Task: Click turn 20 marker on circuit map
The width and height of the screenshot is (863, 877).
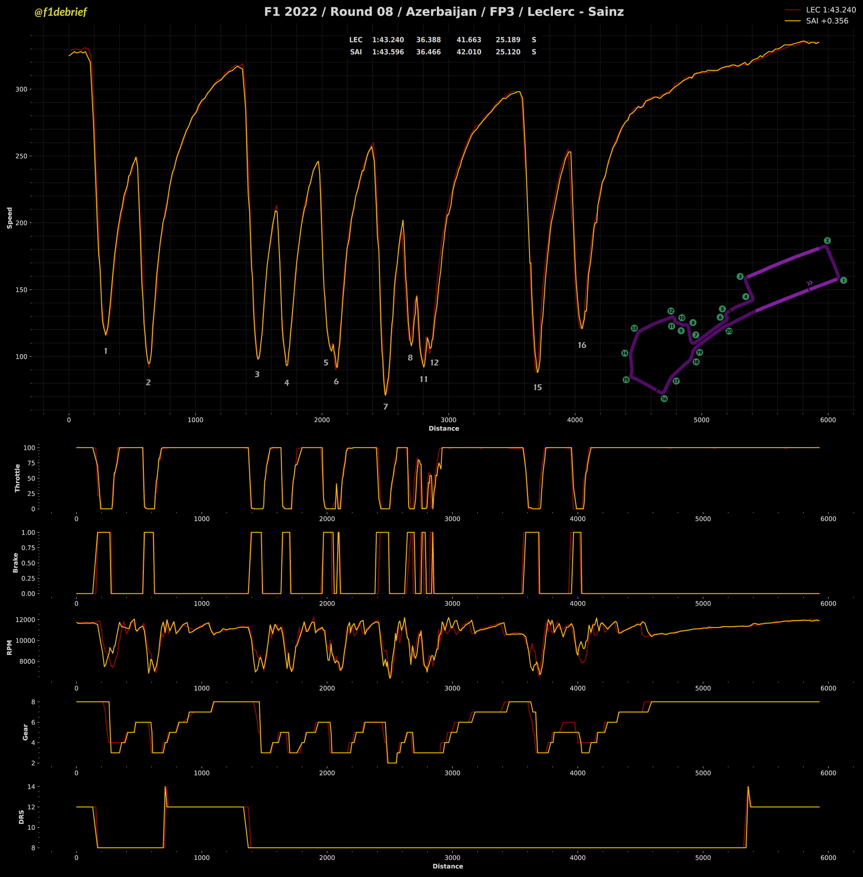Action: coord(729,331)
